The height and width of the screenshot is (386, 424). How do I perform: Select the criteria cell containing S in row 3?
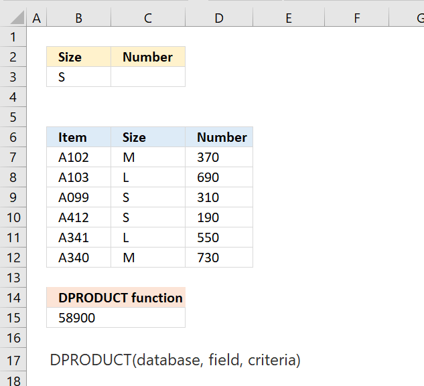(78, 77)
